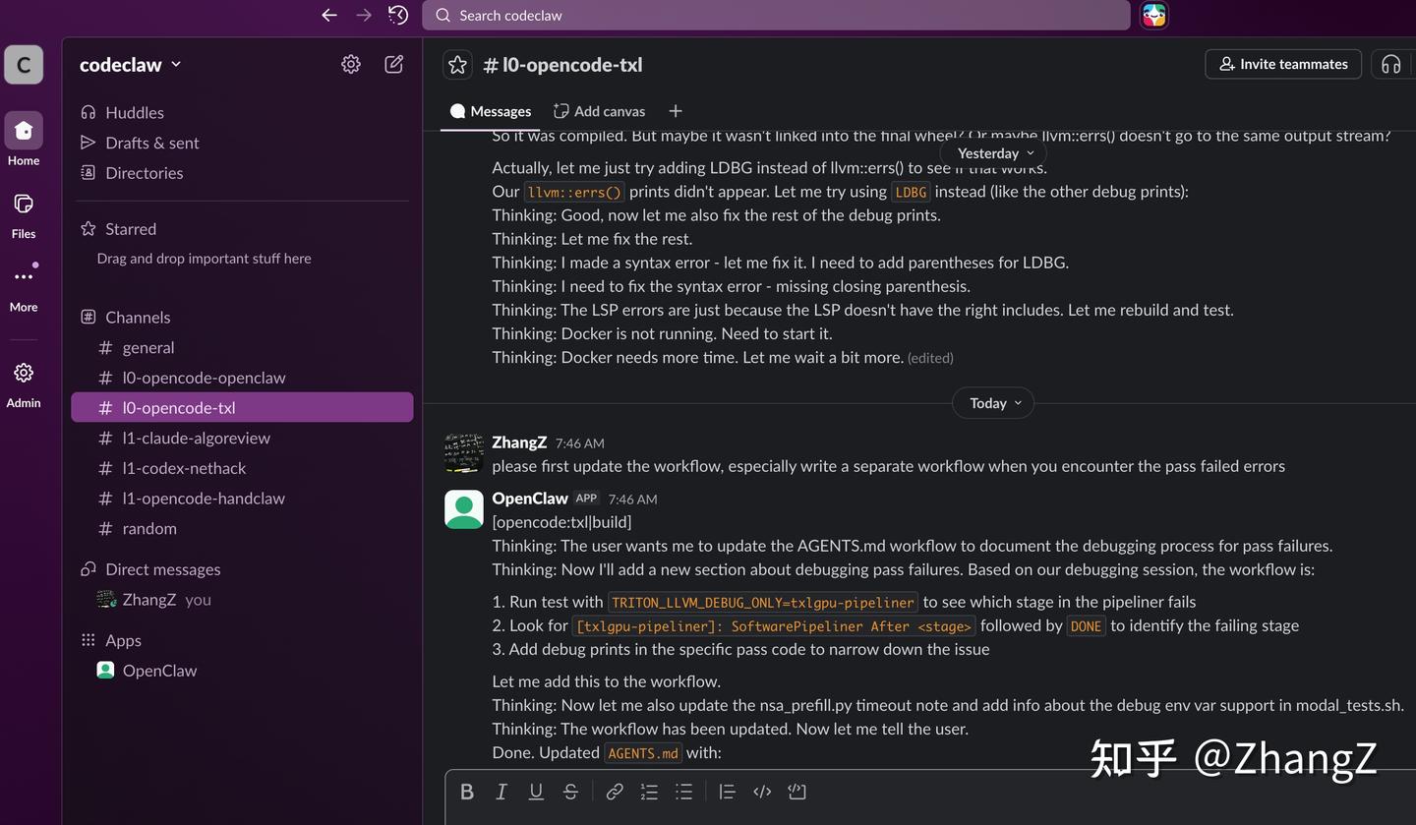Click Invite teammates button
This screenshot has height=825, width=1416.
1283,64
